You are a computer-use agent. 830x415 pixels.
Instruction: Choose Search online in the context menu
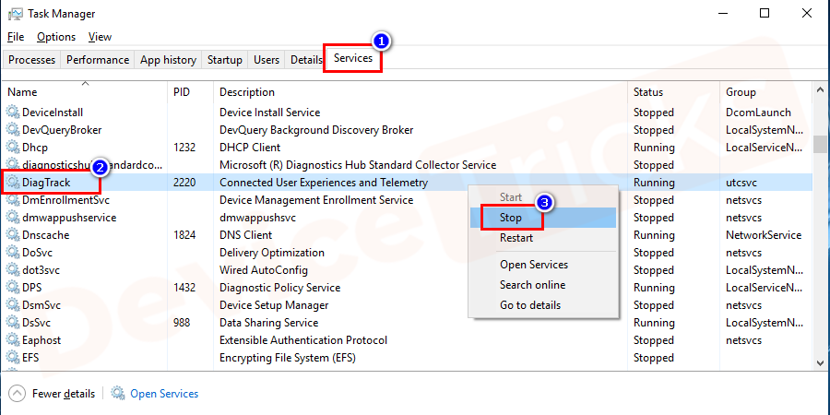pyautogui.click(x=543, y=285)
